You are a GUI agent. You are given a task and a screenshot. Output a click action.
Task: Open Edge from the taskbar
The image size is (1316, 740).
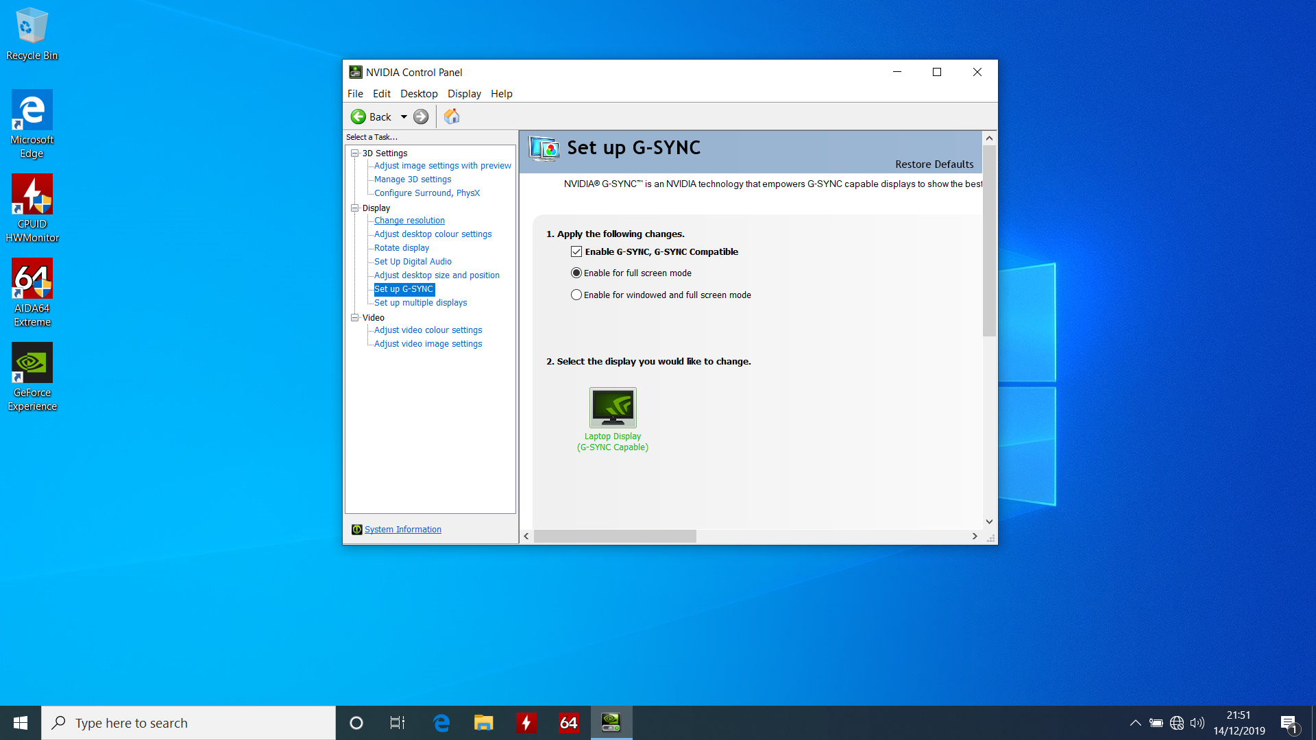(441, 723)
